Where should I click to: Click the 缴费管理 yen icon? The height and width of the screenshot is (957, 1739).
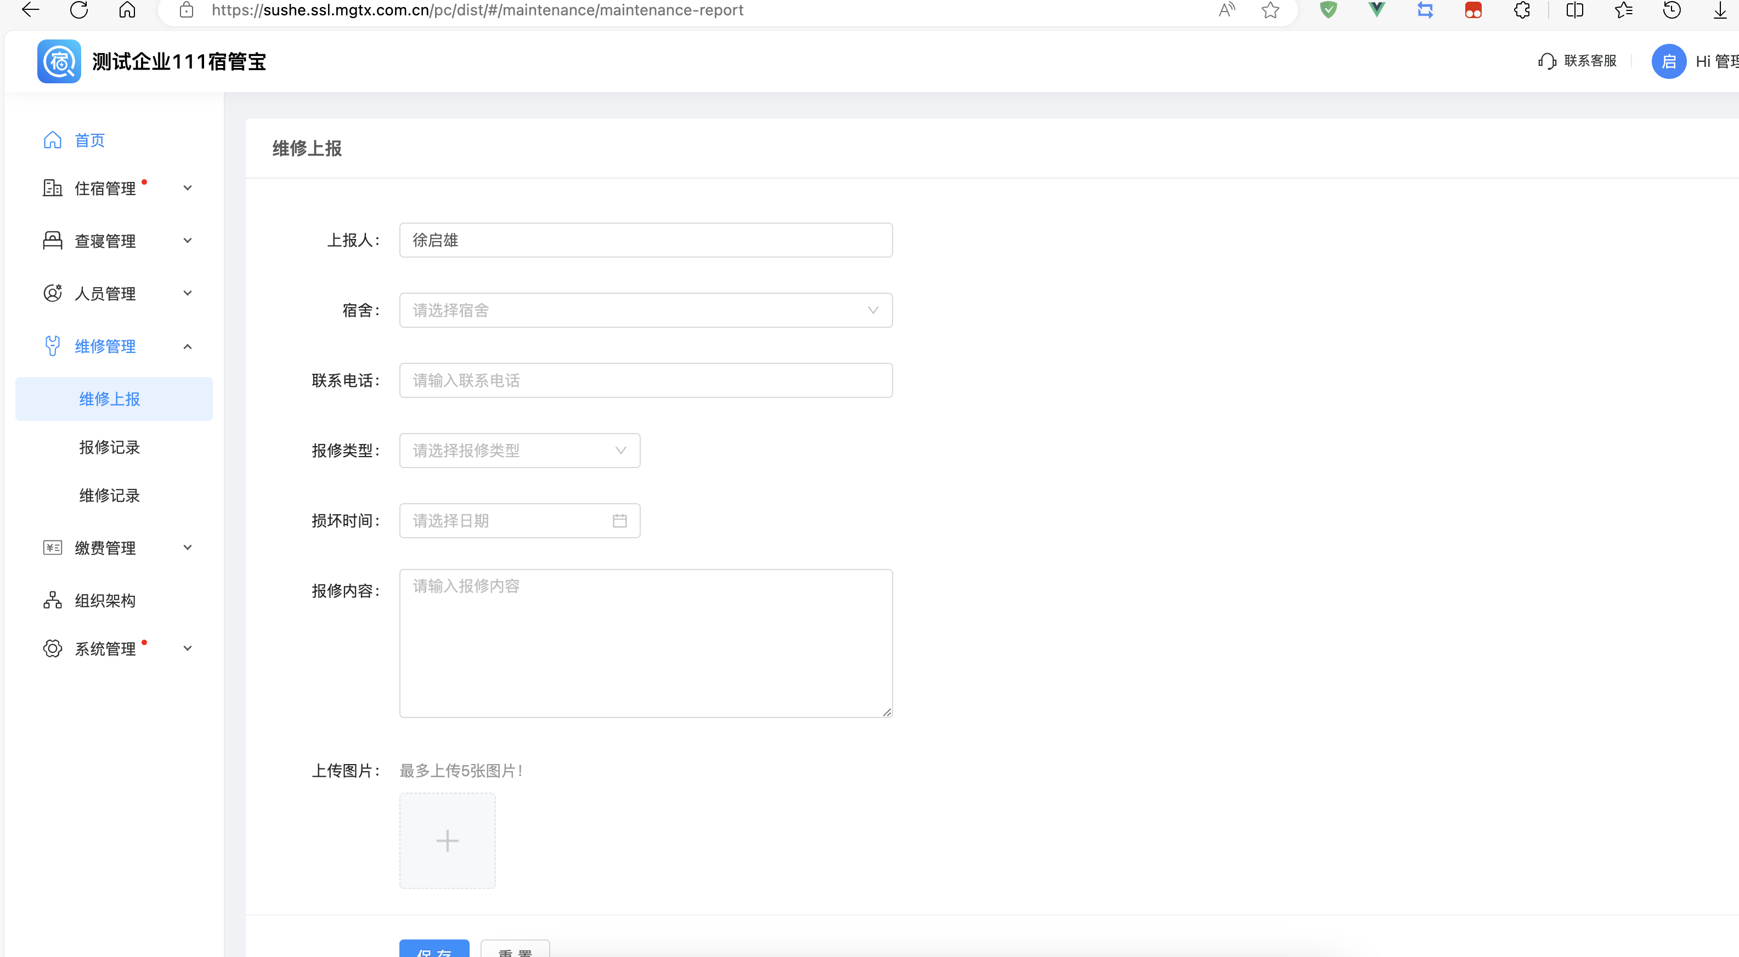pos(53,547)
